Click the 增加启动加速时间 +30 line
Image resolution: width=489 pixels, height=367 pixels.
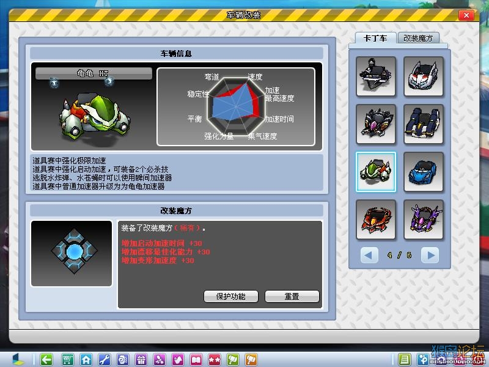coord(162,243)
